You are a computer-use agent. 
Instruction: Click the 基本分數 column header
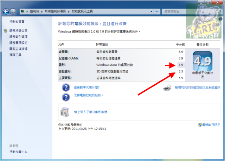202,44
